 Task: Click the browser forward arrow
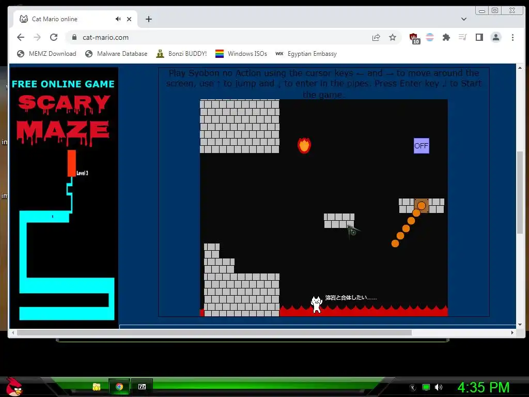click(x=37, y=37)
